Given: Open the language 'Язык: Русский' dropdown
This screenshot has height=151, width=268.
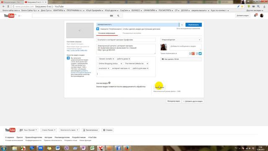Looking at the screenshot, I should point(28,130).
